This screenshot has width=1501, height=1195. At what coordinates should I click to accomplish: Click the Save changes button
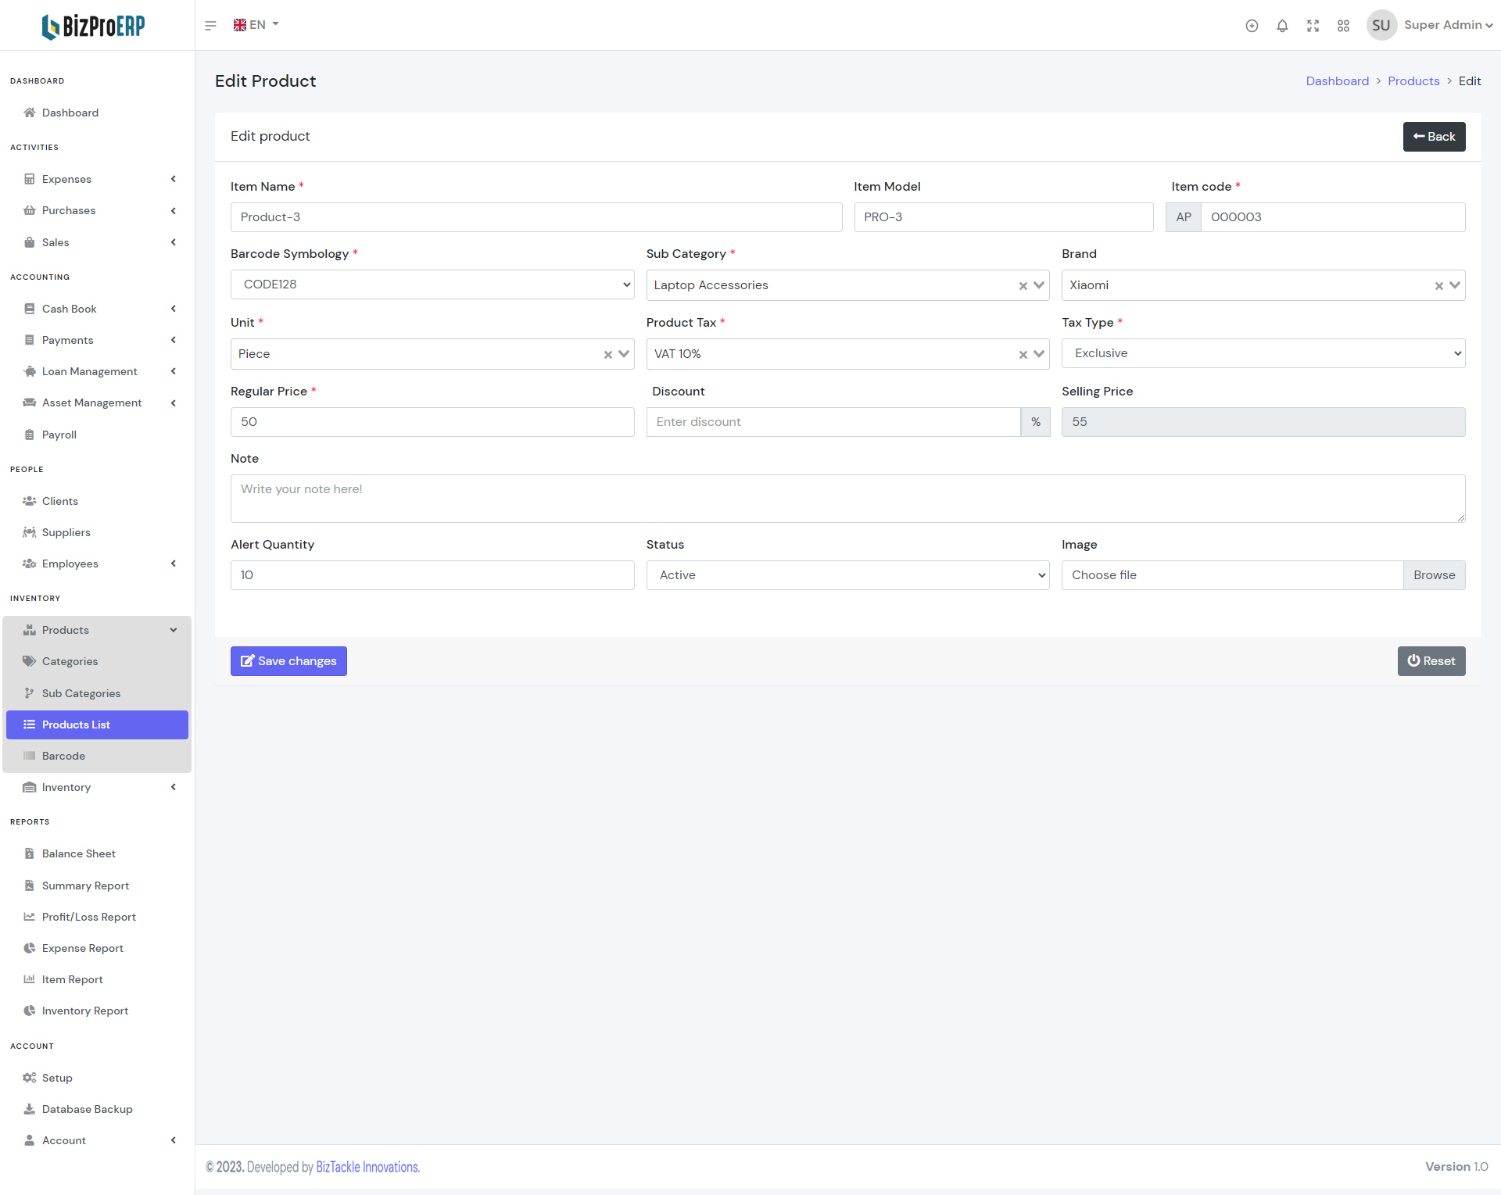(288, 661)
